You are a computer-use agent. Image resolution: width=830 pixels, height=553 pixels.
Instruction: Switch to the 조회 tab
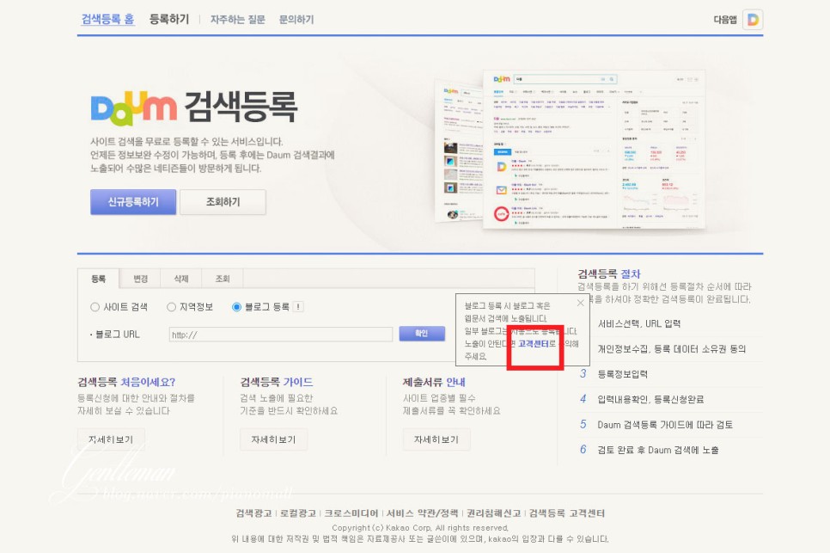pos(223,279)
